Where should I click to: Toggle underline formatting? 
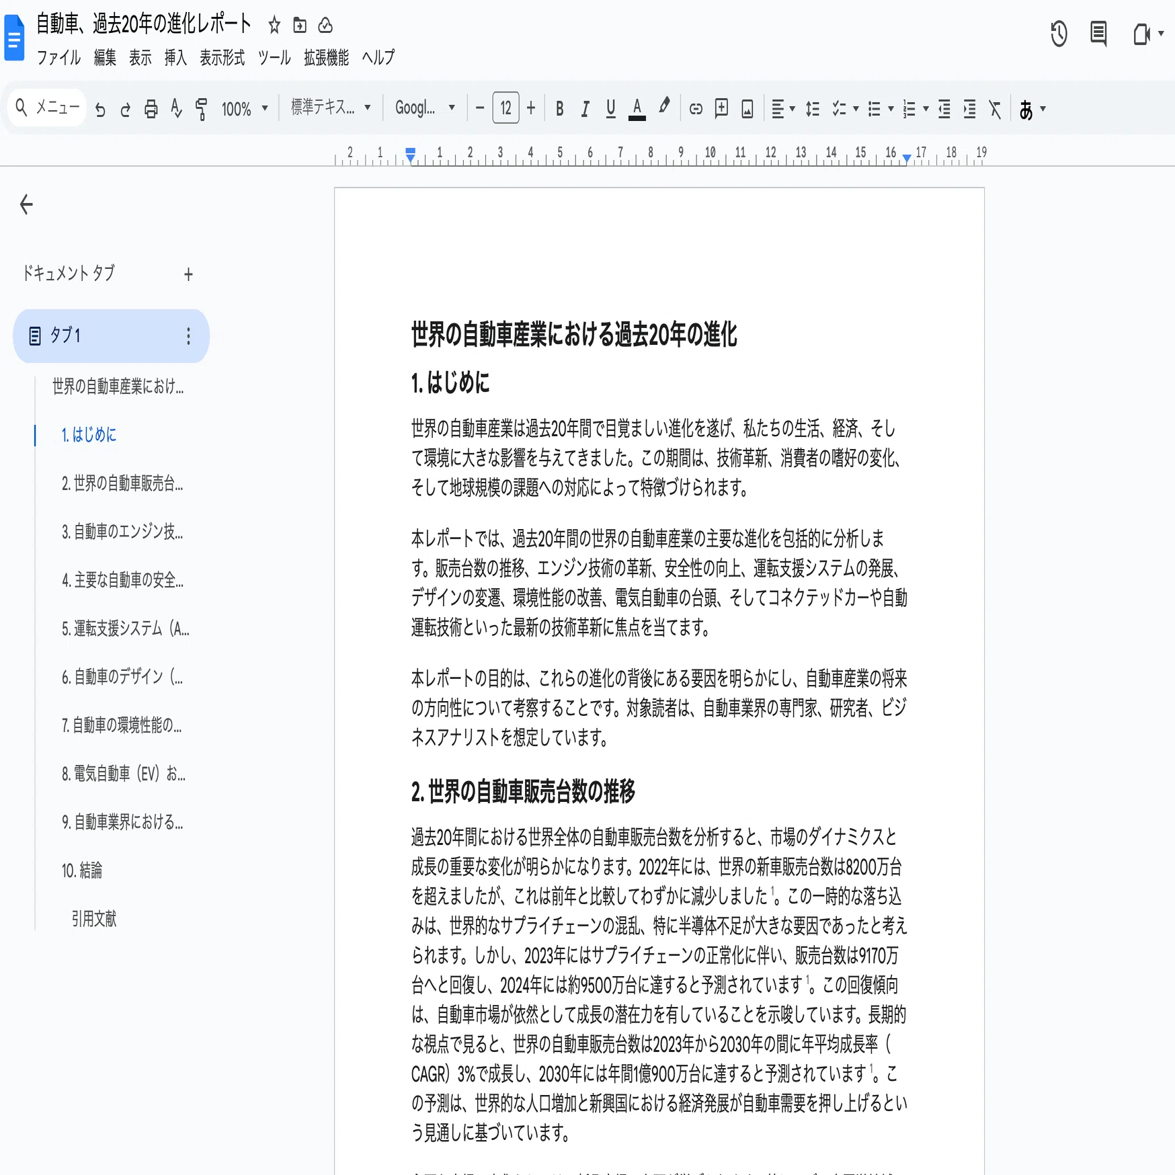610,109
